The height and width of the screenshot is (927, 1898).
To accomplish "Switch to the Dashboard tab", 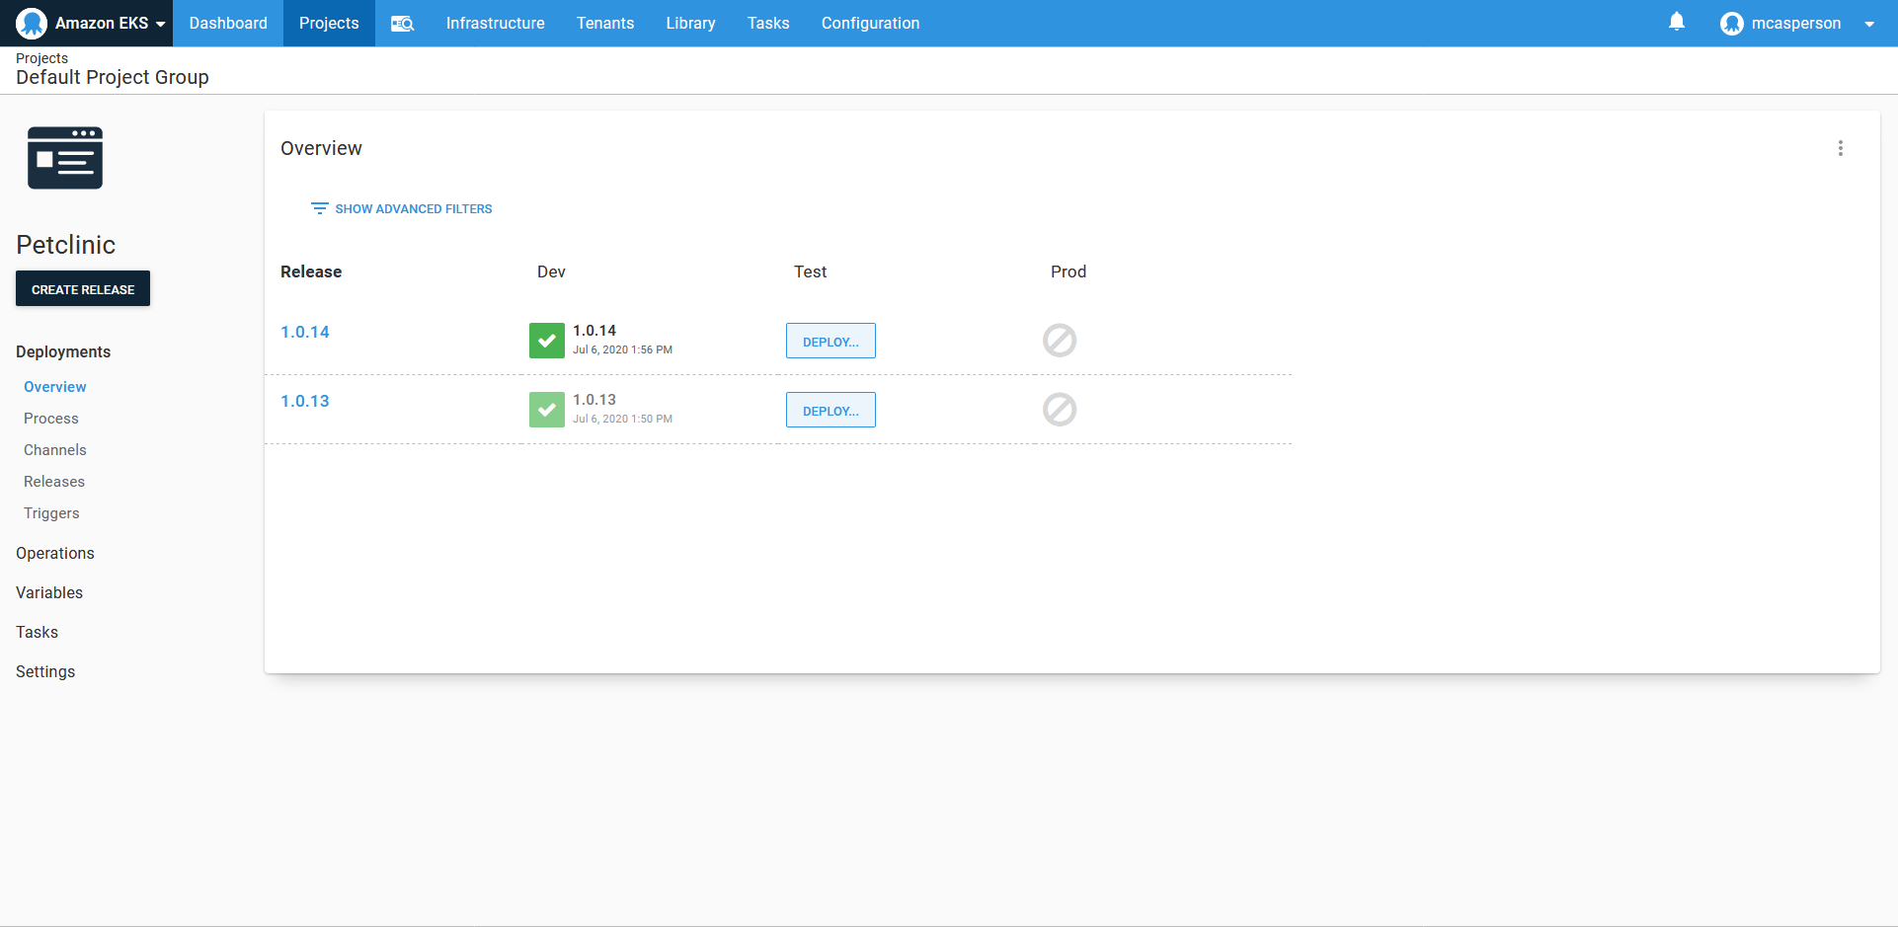I will (227, 23).
